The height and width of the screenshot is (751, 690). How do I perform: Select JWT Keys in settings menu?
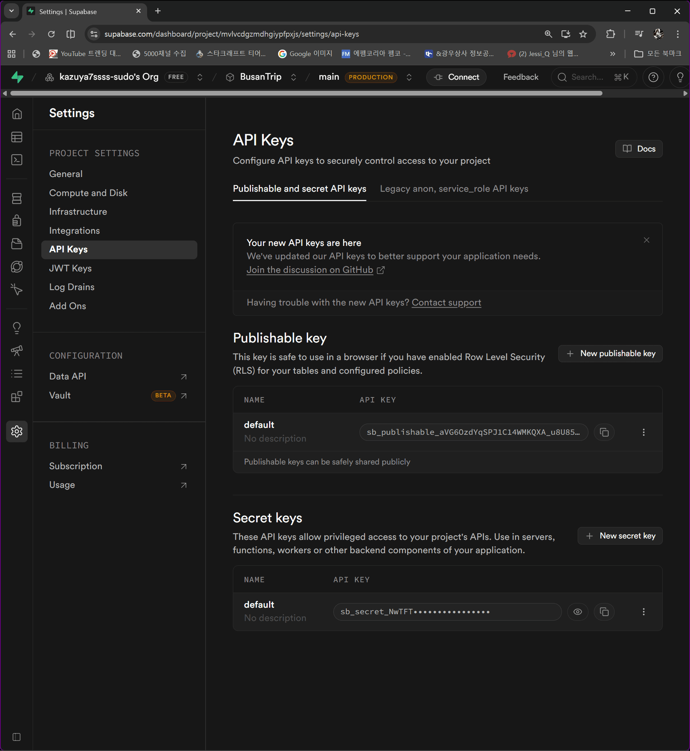pyautogui.click(x=70, y=268)
